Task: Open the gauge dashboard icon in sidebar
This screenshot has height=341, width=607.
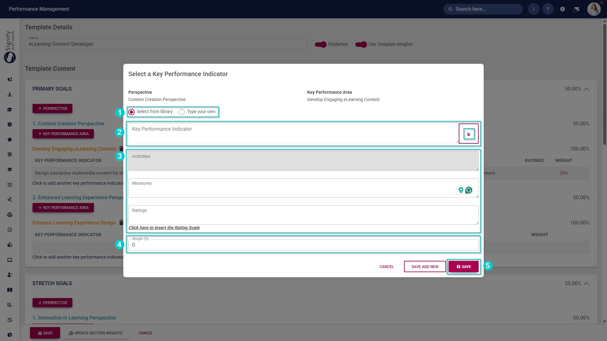Action: [10, 124]
